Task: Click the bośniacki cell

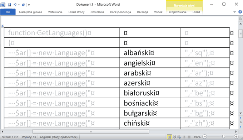Action: pos(150,103)
